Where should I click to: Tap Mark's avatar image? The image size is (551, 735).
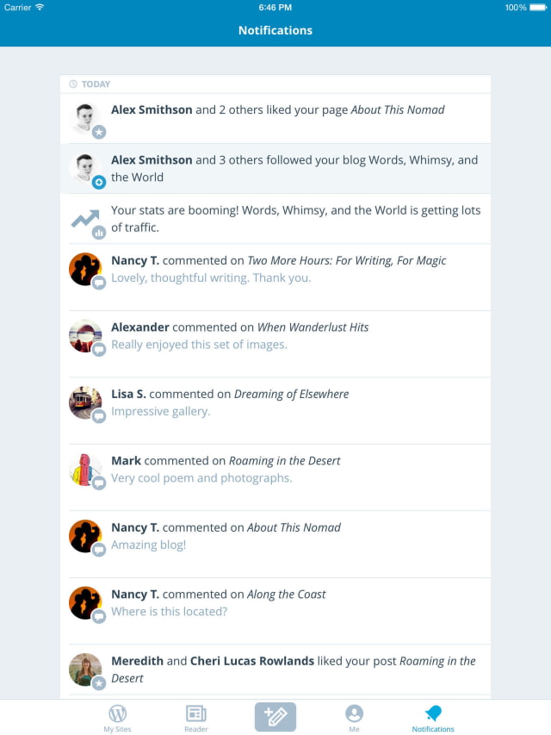(x=85, y=470)
